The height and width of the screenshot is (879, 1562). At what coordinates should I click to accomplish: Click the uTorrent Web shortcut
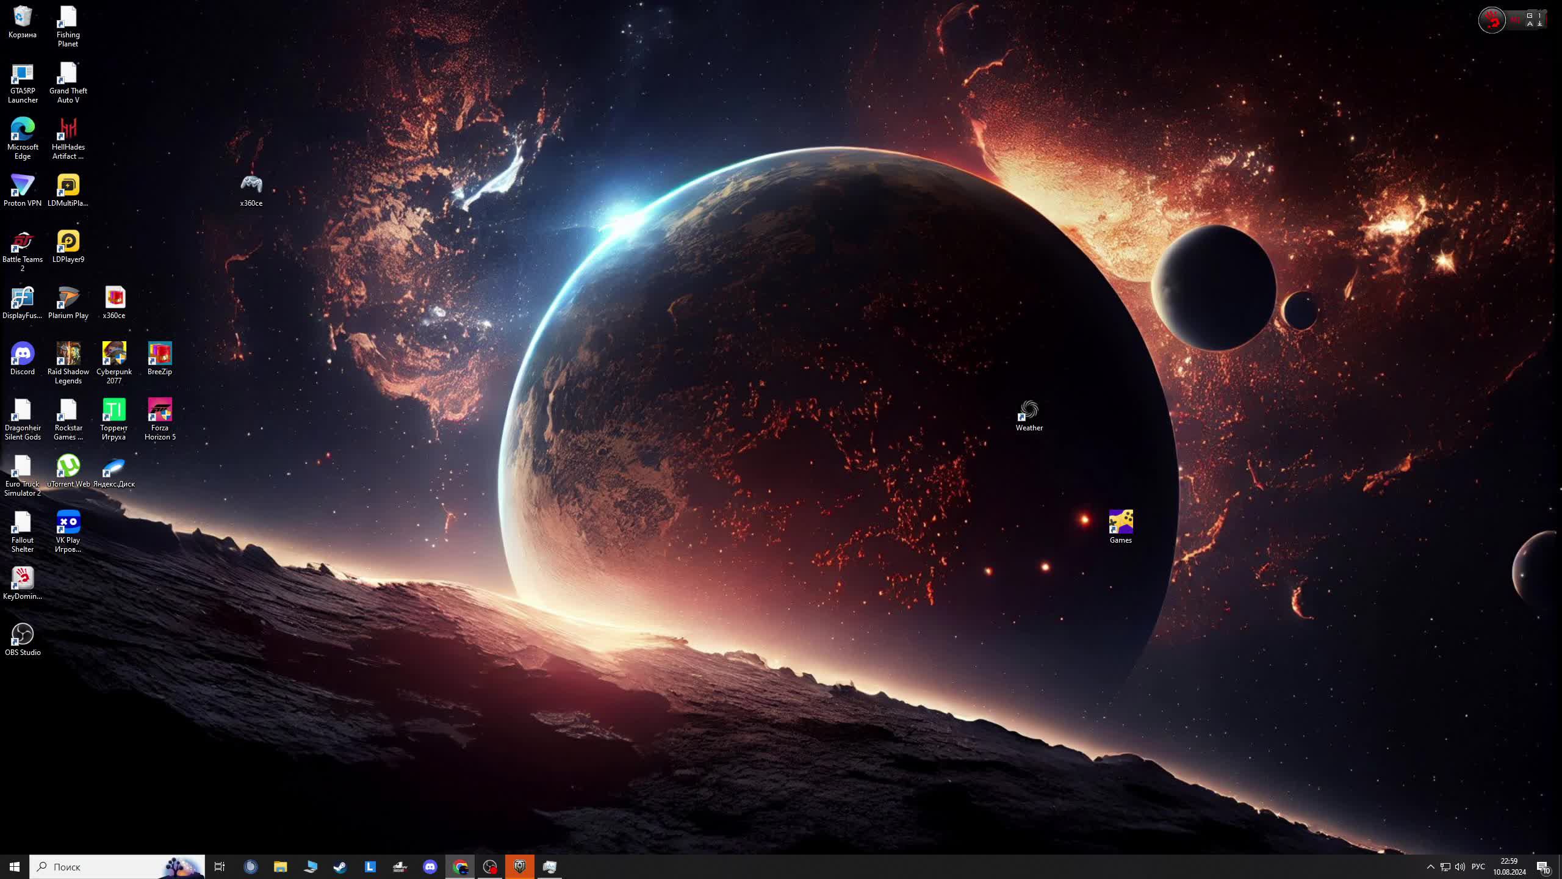(x=68, y=466)
